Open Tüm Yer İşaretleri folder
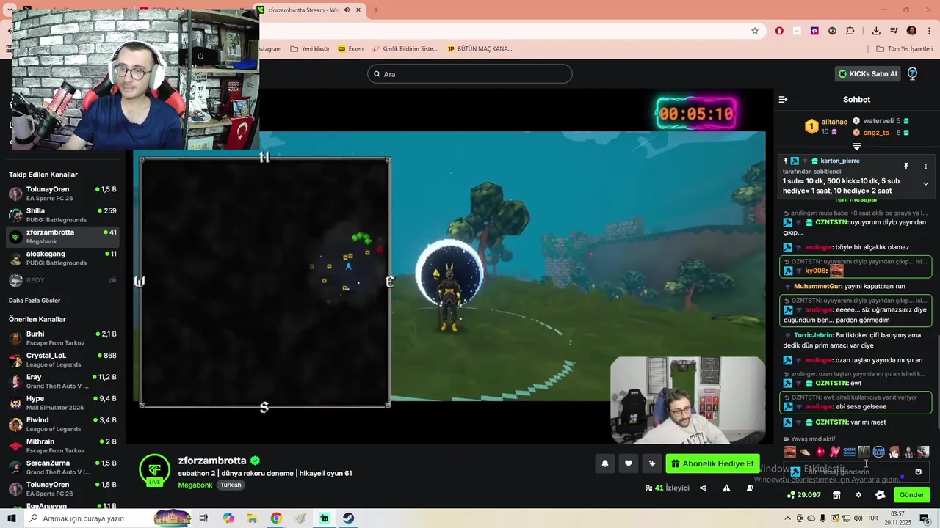The width and height of the screenshot is (940, 528). coord(905,49)
